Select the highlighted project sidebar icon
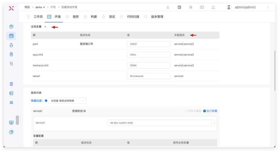The width and height of the screenshot is (279, 151). point(11,36)
